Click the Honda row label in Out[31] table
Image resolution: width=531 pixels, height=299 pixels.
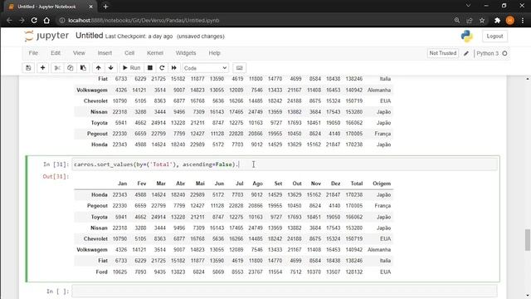[100, 195]
